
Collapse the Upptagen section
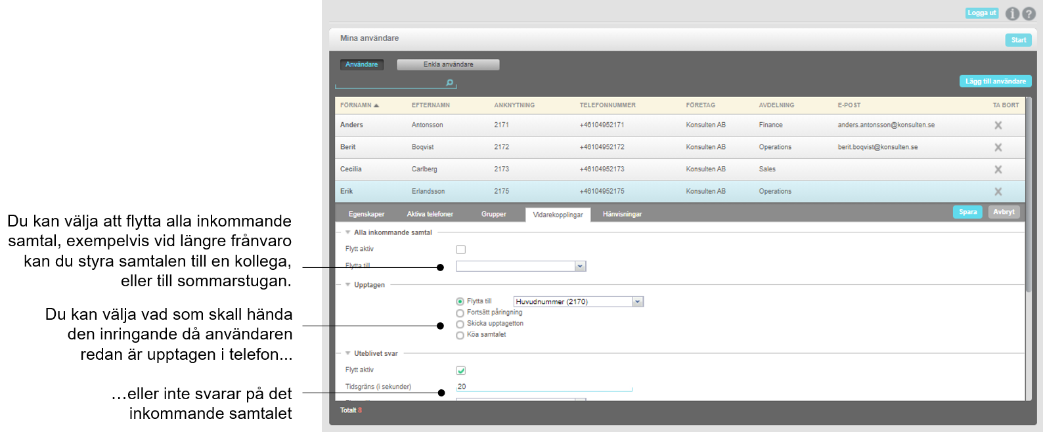coord(348,285)
